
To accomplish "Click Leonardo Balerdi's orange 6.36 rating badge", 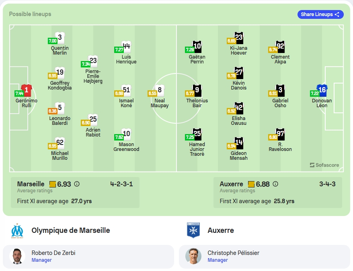I will tap(52, 111).
